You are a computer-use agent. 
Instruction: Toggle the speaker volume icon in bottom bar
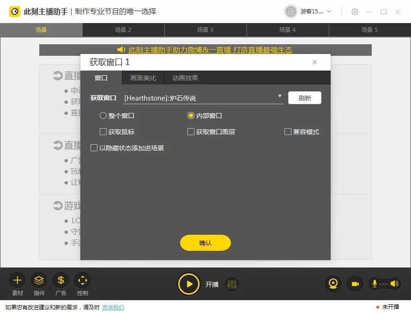point(394,284)
